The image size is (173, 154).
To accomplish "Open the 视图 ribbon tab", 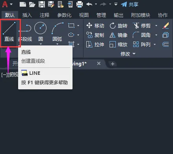I will (x=84, y=15).
